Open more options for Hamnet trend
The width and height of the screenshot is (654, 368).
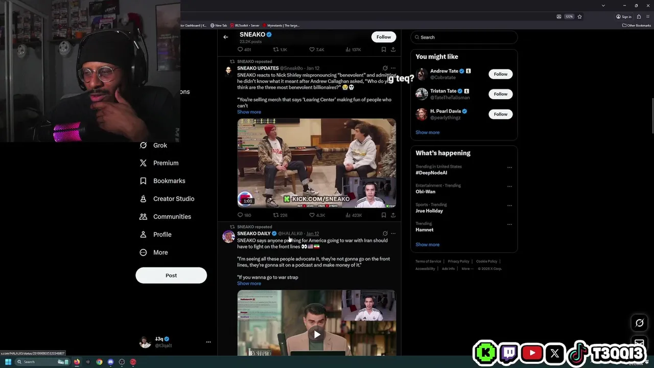pyautogui.click(x=509, y=224)
